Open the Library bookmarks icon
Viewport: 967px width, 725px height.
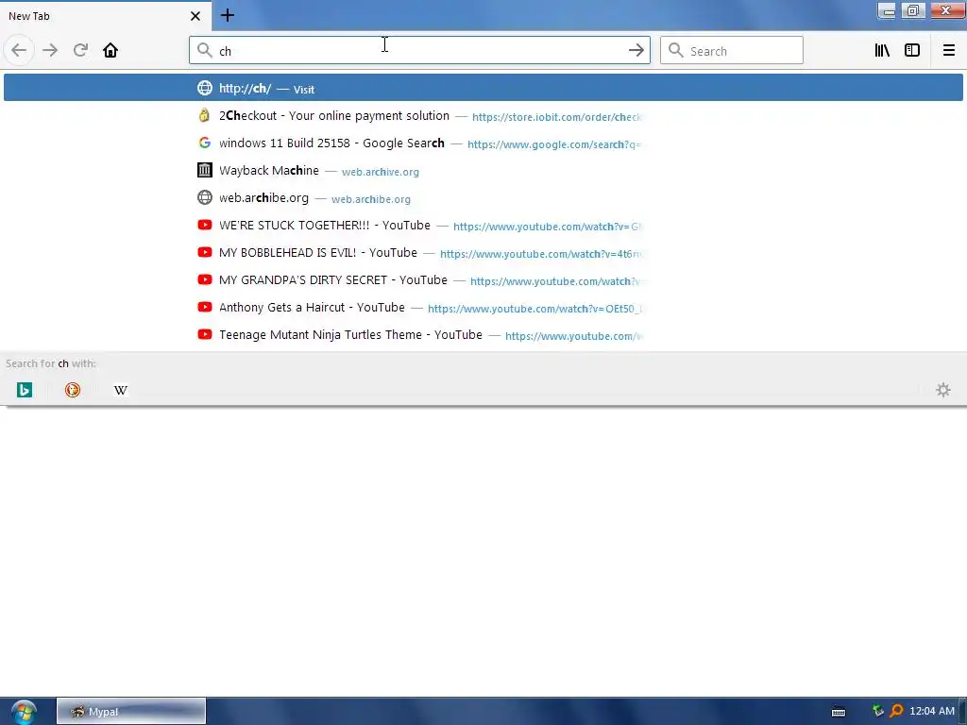882,50
